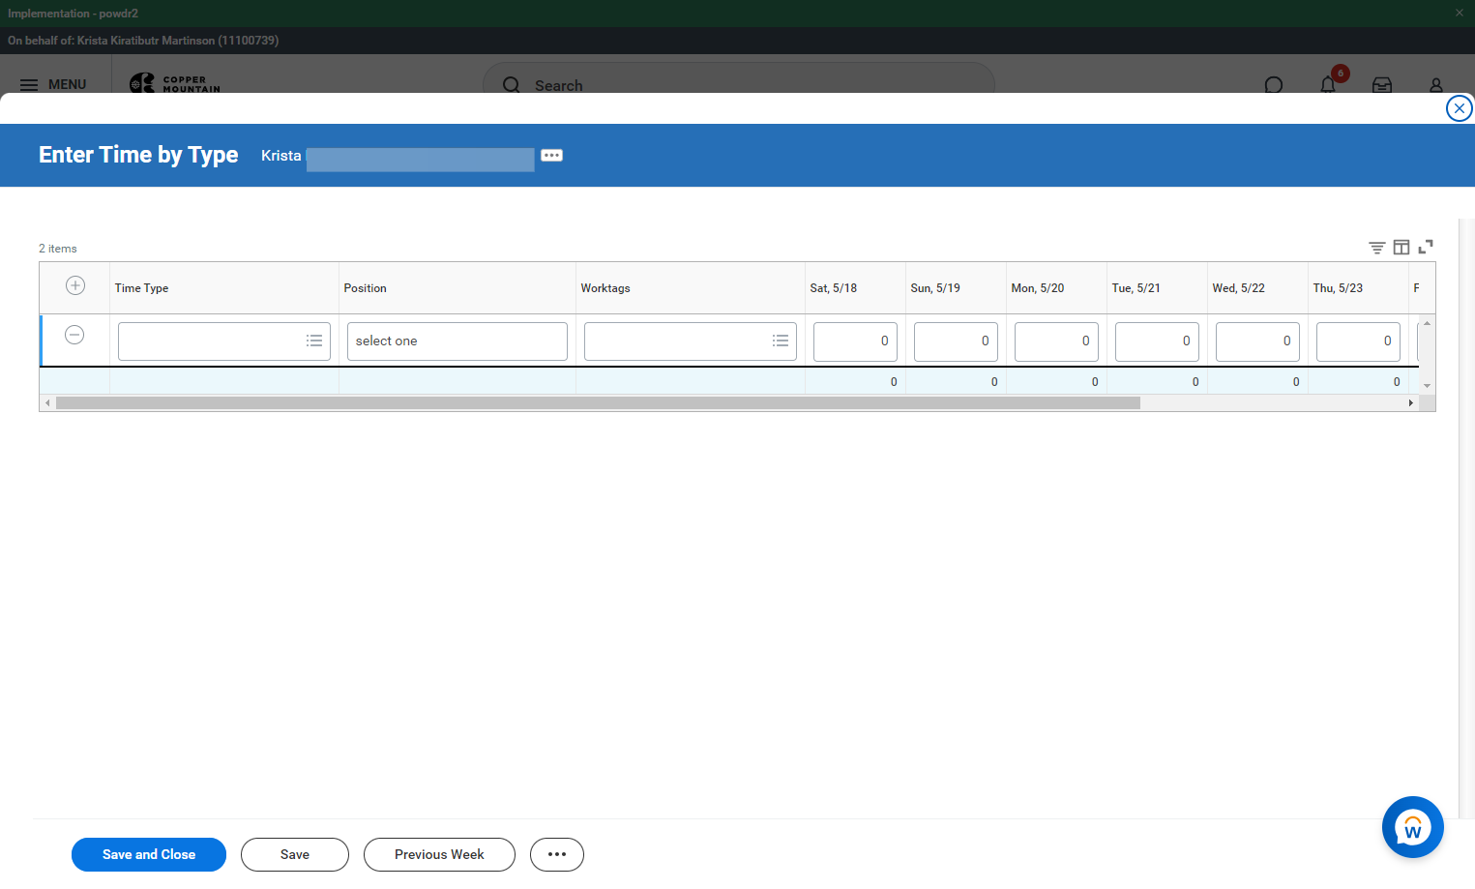1475x889 pixels.
Task: Go to Previous Week
Action: click(x=439, y=854)
